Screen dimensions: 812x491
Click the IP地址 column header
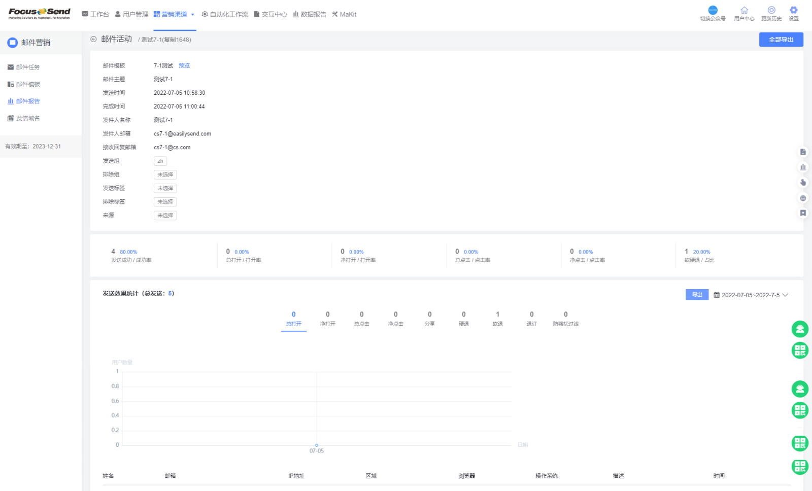pos(296,476)
